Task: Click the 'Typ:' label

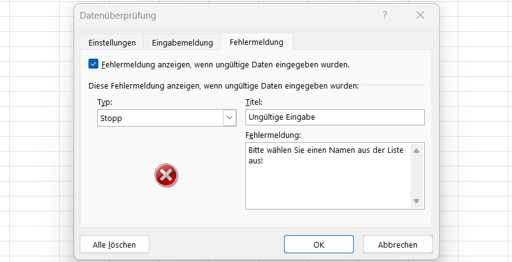Action: pyautogui.click(x=105, y=102)
